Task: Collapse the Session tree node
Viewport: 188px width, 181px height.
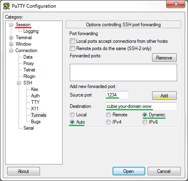Action: coord(11,25)
